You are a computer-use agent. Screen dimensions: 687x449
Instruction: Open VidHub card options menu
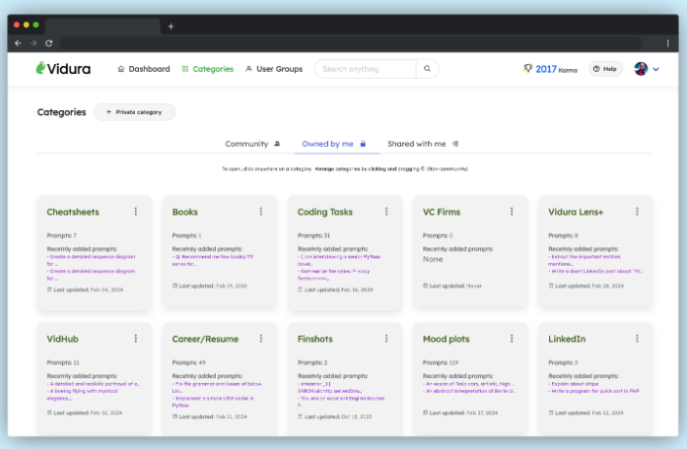(x=136, y=339)
